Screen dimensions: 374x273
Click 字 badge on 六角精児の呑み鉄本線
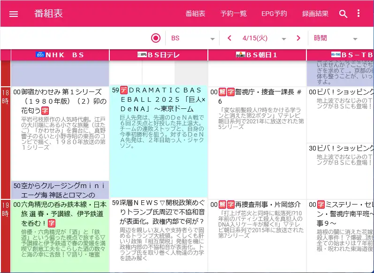tap(52, 223)
